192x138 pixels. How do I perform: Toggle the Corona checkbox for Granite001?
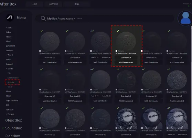(40, 51)
